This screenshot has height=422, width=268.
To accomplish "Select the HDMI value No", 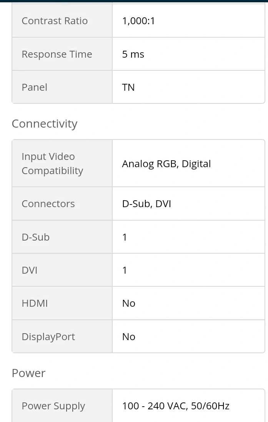I will (129, 303).
